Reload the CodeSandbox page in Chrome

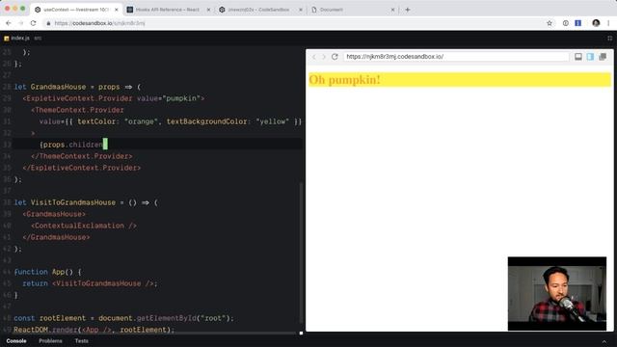[x=34, y=23]
